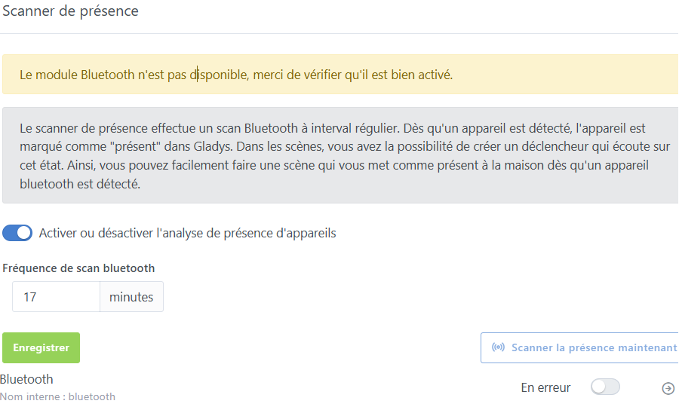The image size is (679, 413).
Task: Focus the scan frequency input showing 17
Action: coord(56,297)
